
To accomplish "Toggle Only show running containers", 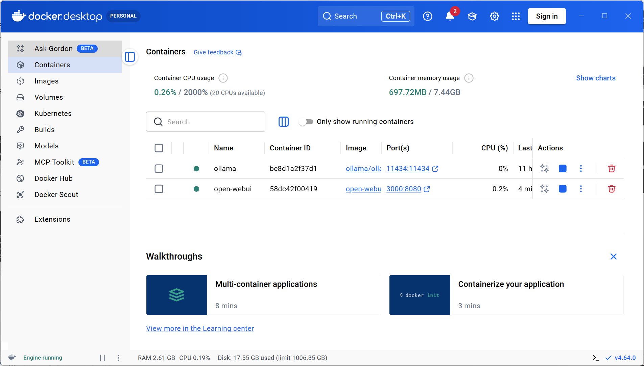I will [306, 122].
